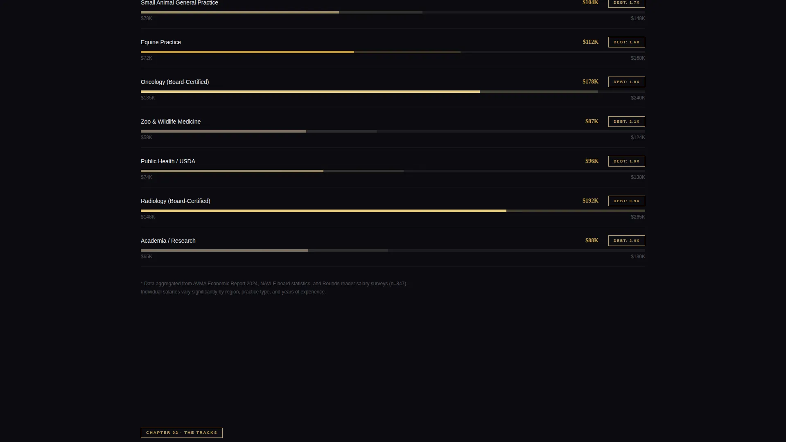Click the Zoo & Wildlife Medicine salary bar
786x442 pixels.
click(x=393, y=131)
